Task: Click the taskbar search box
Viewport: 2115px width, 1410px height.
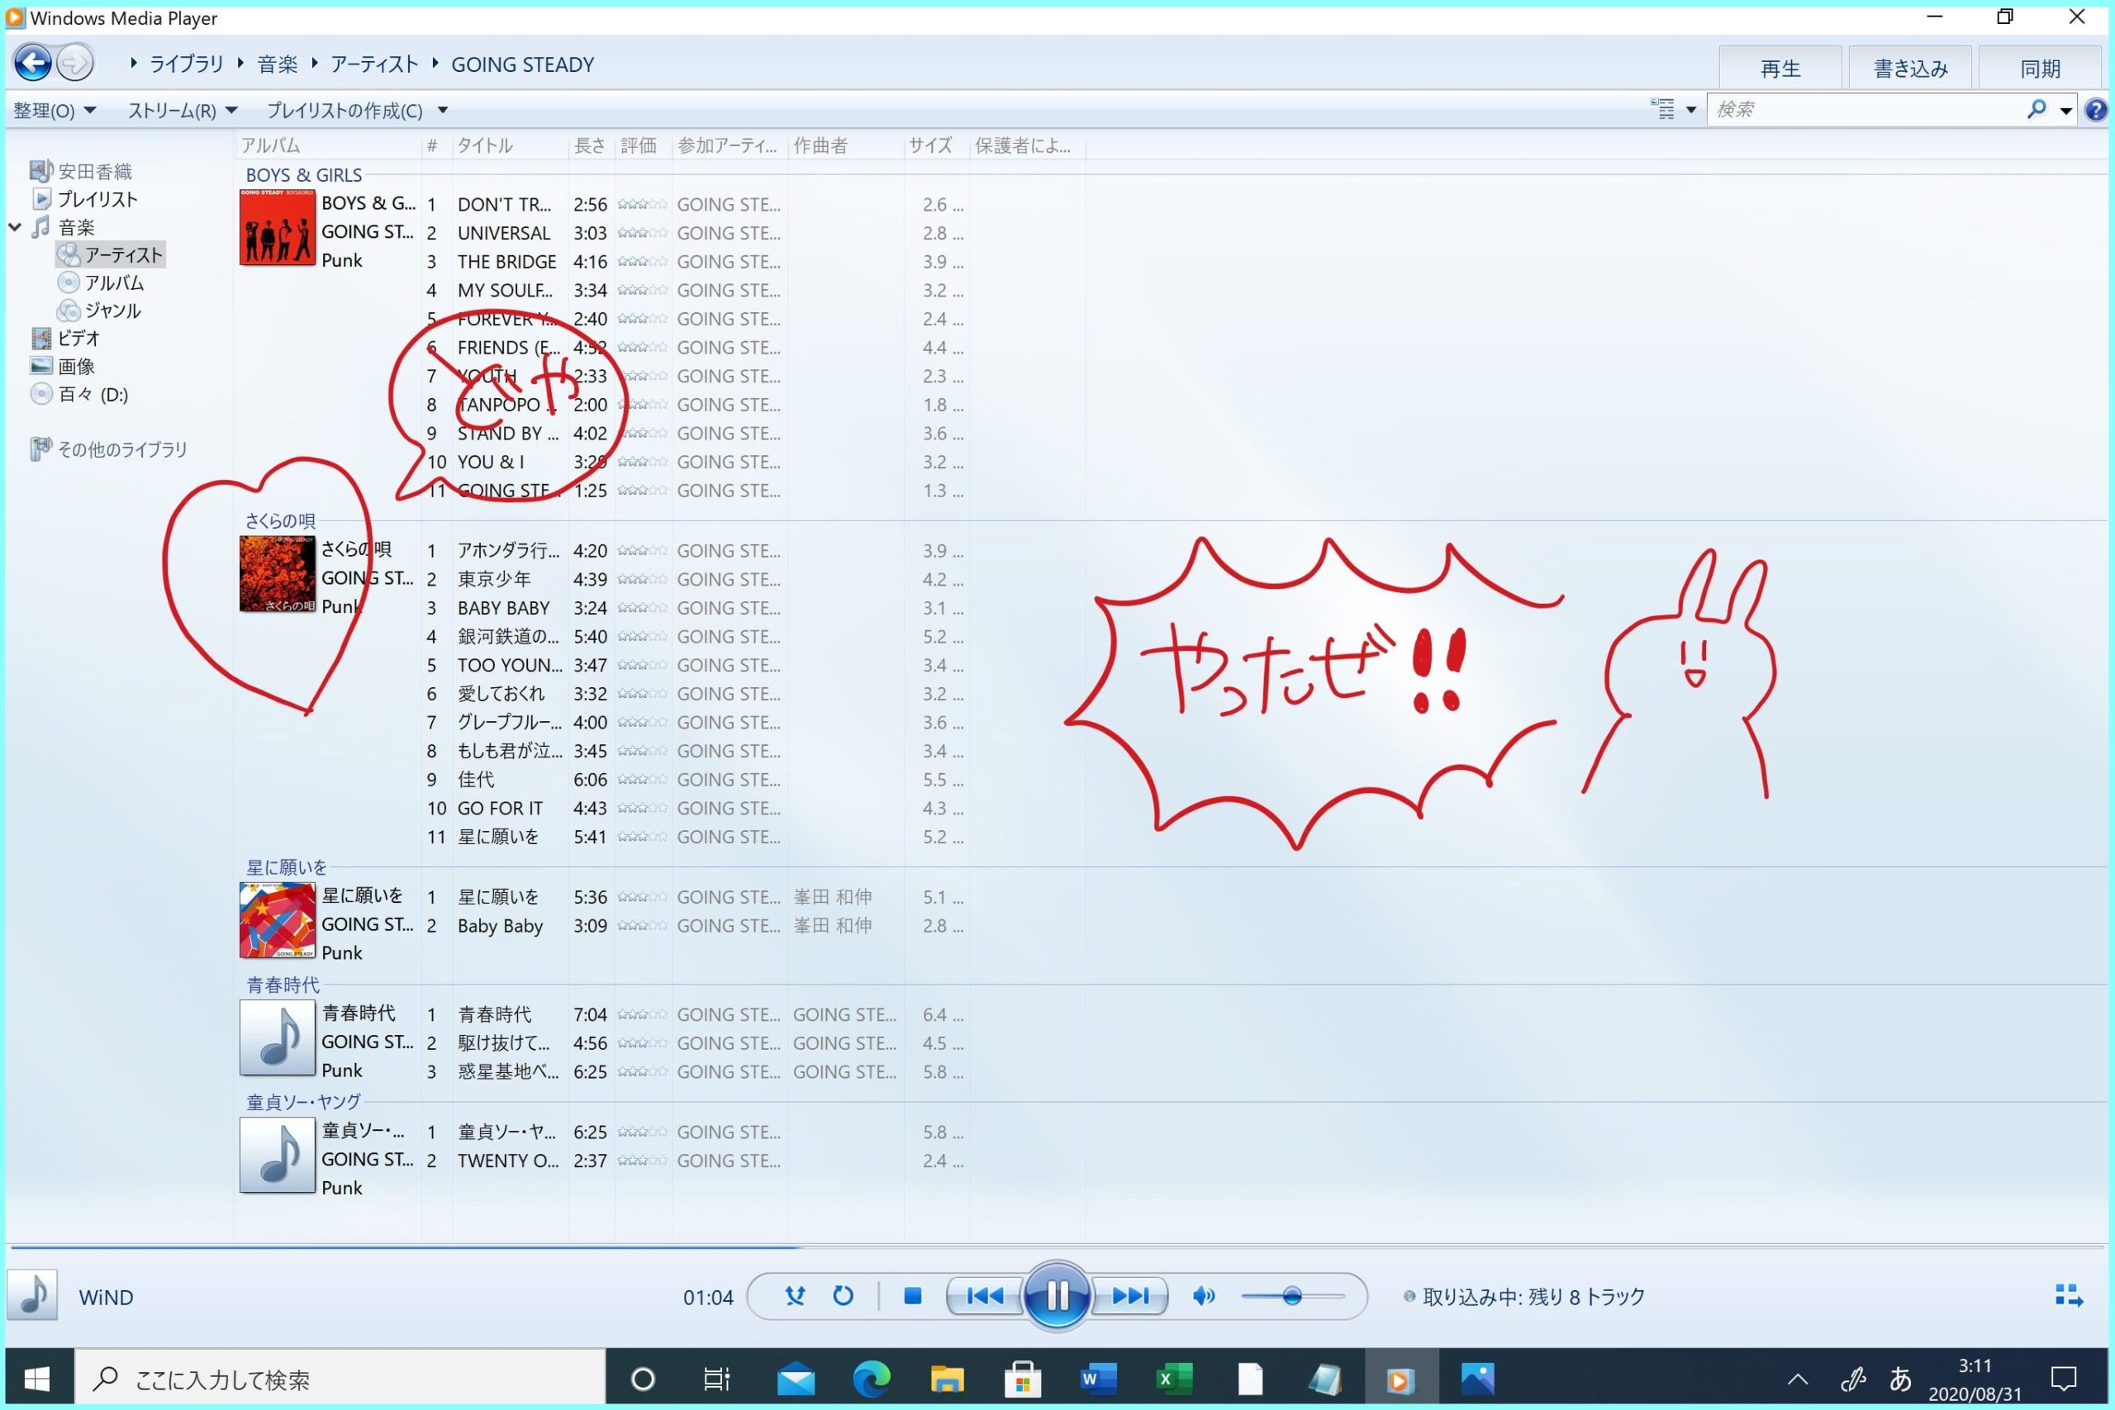Action: [x=340, y=1379]
